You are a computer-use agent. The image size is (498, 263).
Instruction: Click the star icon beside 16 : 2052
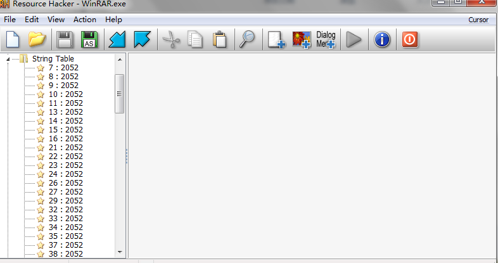(41, 139)
